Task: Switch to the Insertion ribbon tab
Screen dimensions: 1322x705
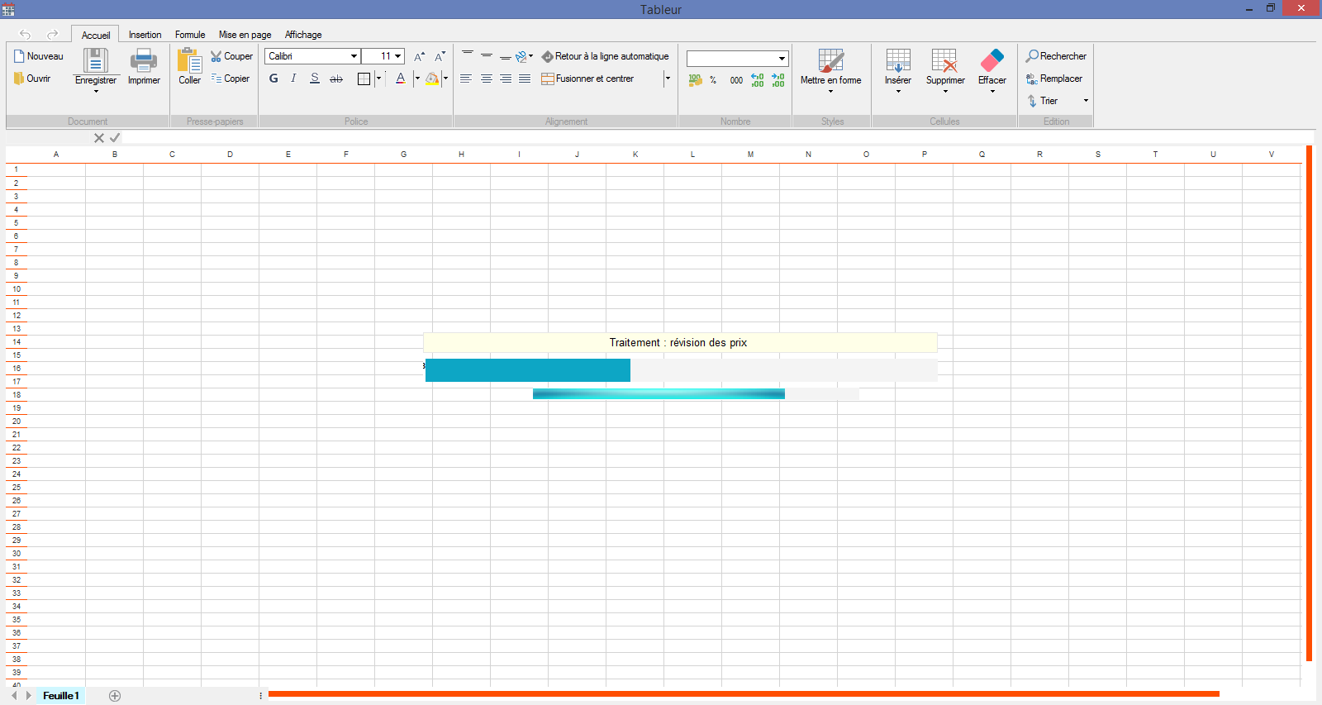Action: pos(145,35)
